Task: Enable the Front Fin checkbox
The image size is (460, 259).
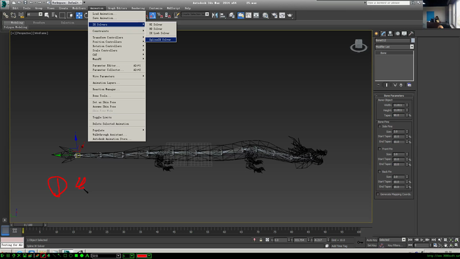Action: point(379,149)
